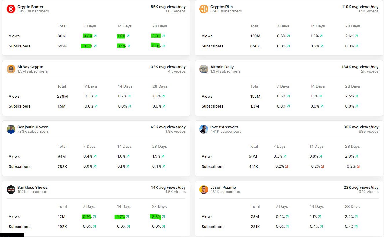The width and height of the screenshot is (384, 237).
Task: Click the Benjamin Cowen channel avatar
Action: point(11,129)
